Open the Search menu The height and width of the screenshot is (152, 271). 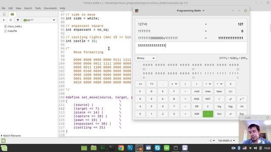[x=28, y=8]
